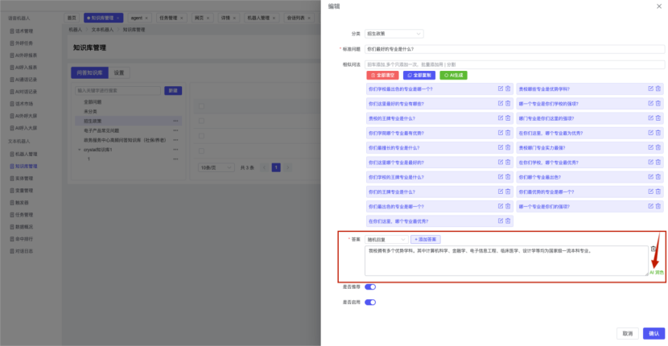Image resolution: width=668 pixels, height=346 pixels.
Task: Click the AI 润色 link
Action: 657,273
